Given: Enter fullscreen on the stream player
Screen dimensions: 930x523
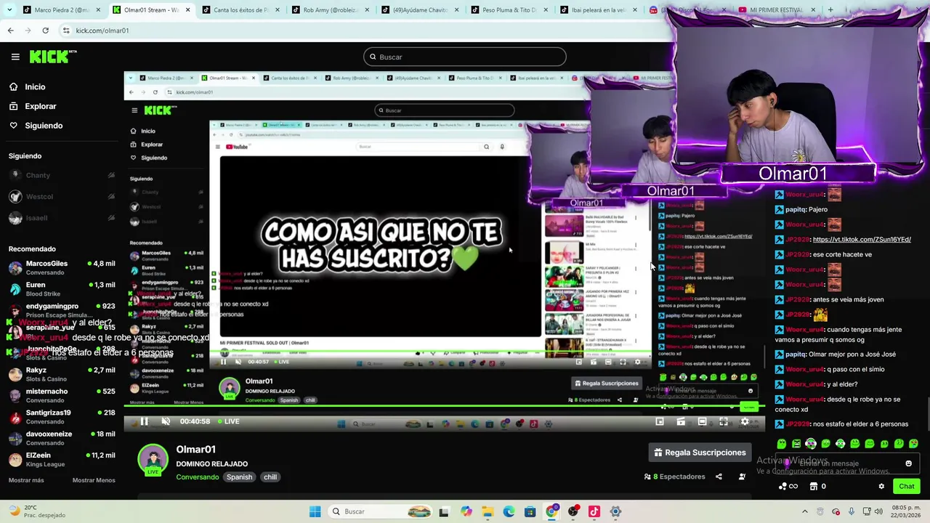Looking at the screenshot, I should (724, 421).
